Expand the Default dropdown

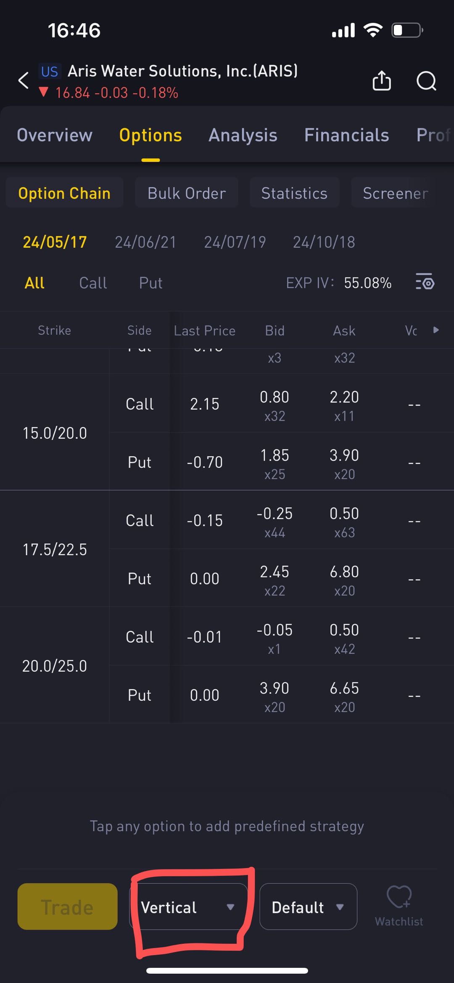point(308,907)
